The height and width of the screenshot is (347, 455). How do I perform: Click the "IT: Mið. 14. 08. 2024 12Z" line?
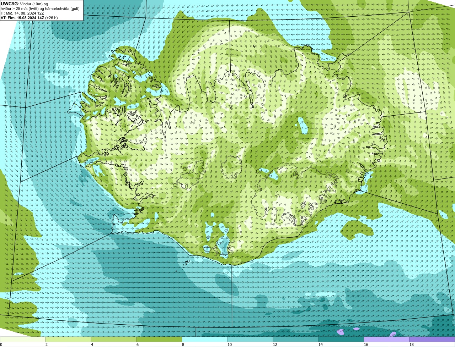click(22, 13)
